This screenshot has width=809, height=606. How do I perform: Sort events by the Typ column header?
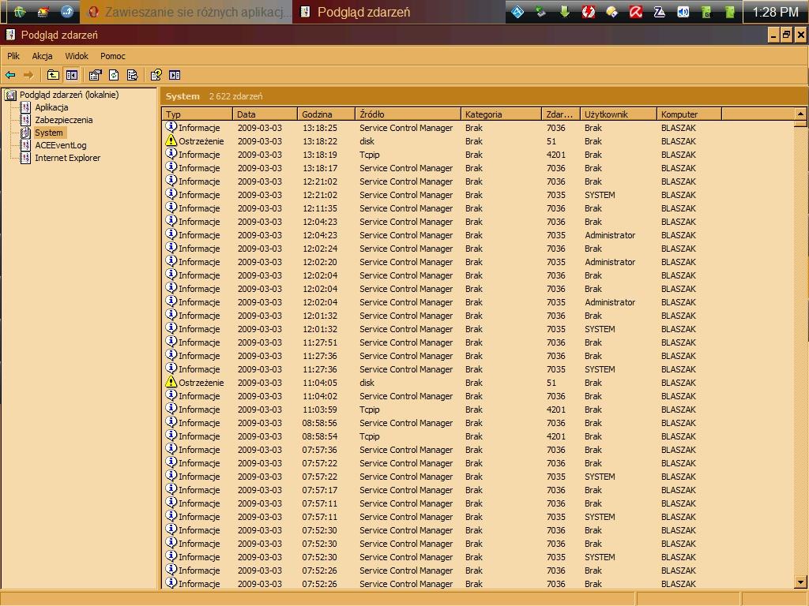point(197,114)
